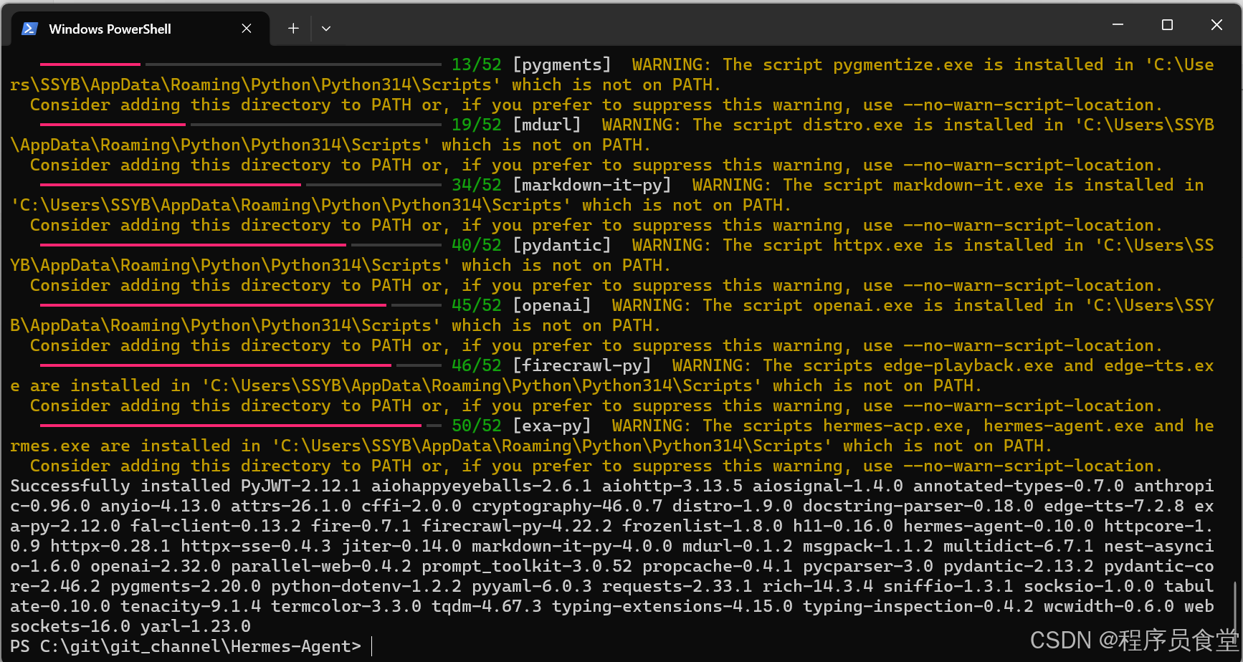Click the 34/52 progress count

tap(477, 185)
